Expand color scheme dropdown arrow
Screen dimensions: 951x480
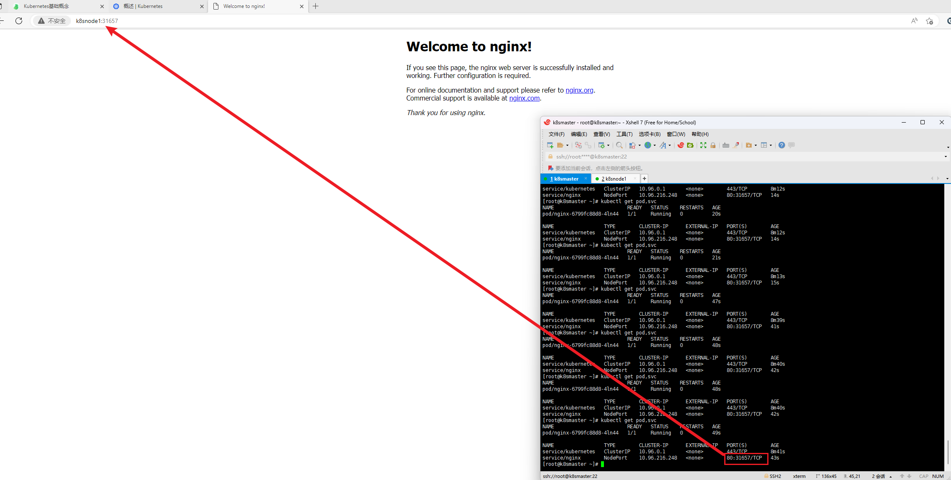click(x=639, y=145)
